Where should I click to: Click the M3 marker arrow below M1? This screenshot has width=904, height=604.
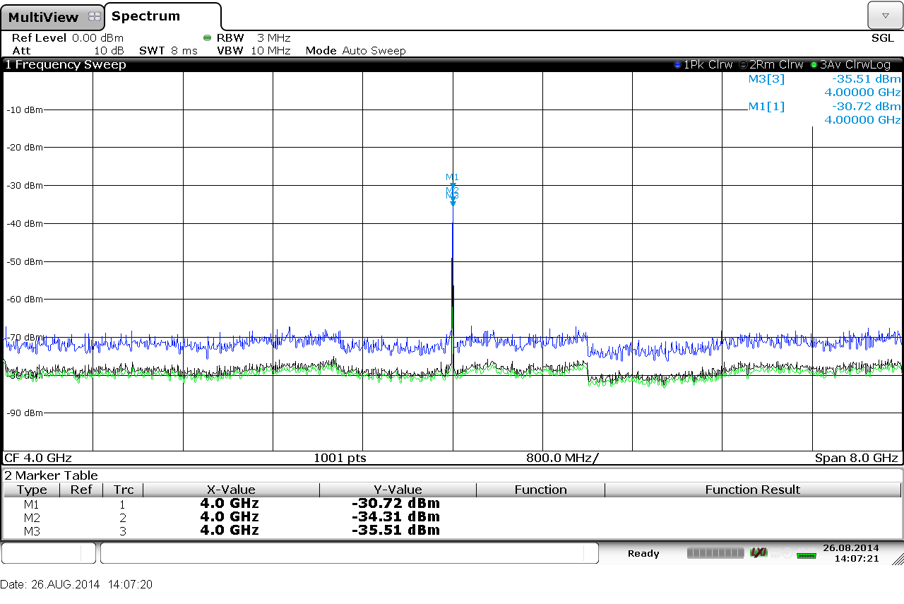coord(453,203)
